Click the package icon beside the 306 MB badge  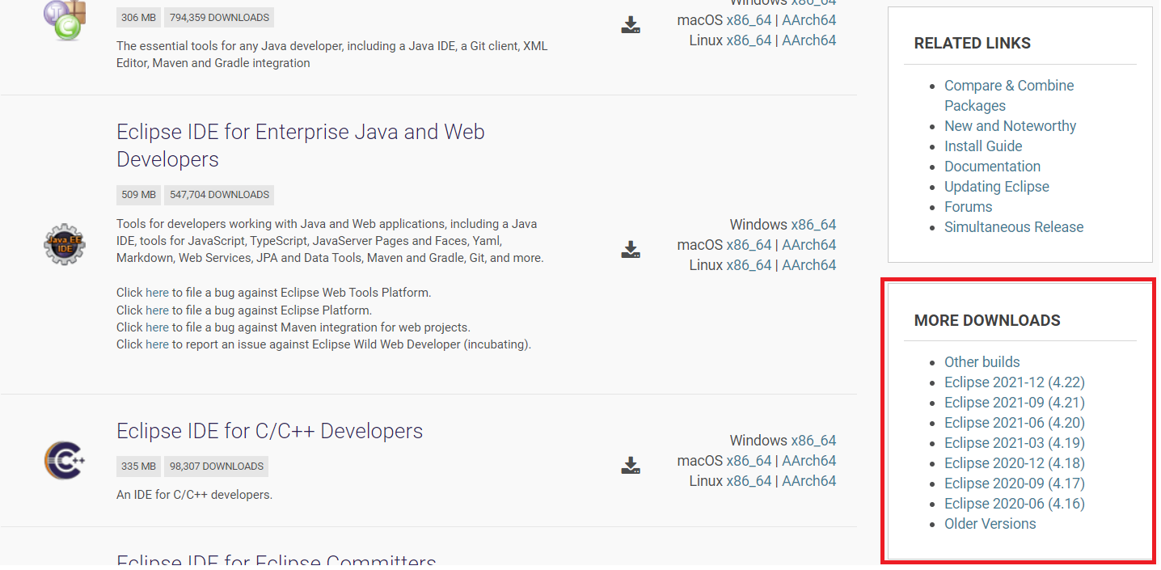point(65,19)
